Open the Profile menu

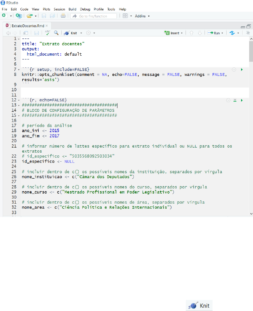(x=99, y=9)
